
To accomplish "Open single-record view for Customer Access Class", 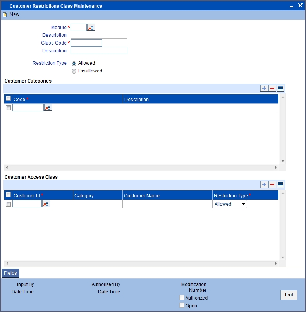I will click(x=280, y=184).
